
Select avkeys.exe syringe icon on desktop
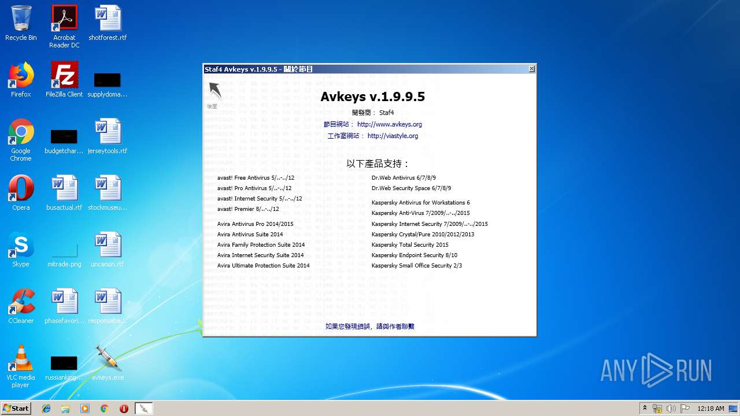pyautogui.click(x=108, y=363)
